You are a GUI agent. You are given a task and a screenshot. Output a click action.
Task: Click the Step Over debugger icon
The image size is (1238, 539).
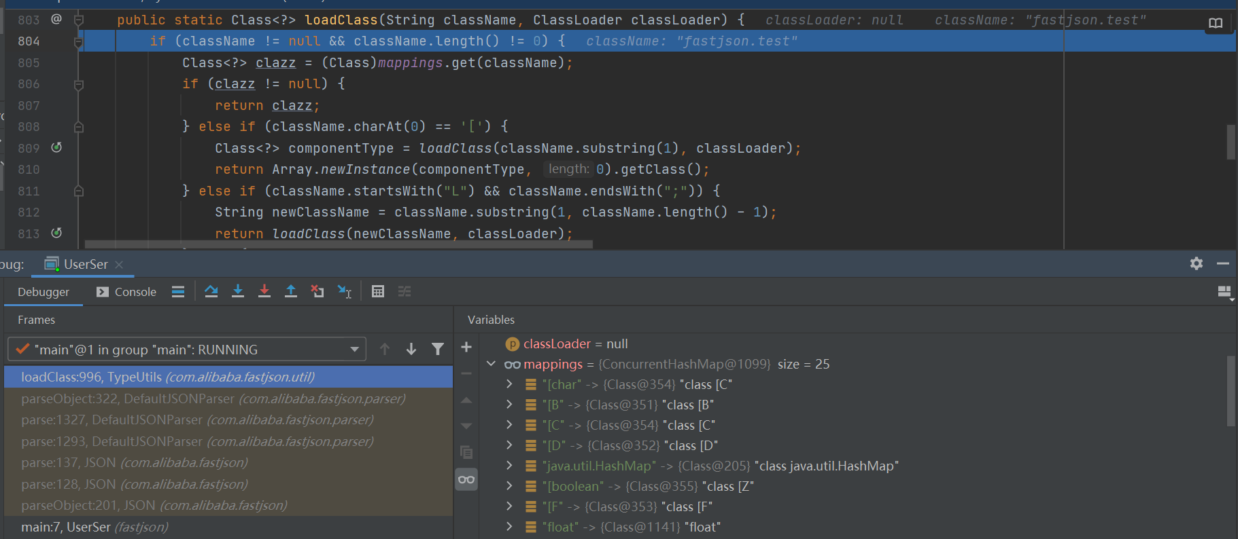pos(211,291)
